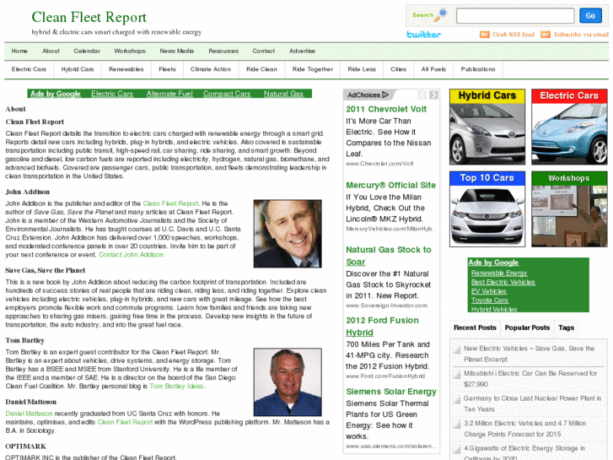613x460 pixels.
Task: Open the Mercury Official Site ad
Action: [x=390, y=185]
